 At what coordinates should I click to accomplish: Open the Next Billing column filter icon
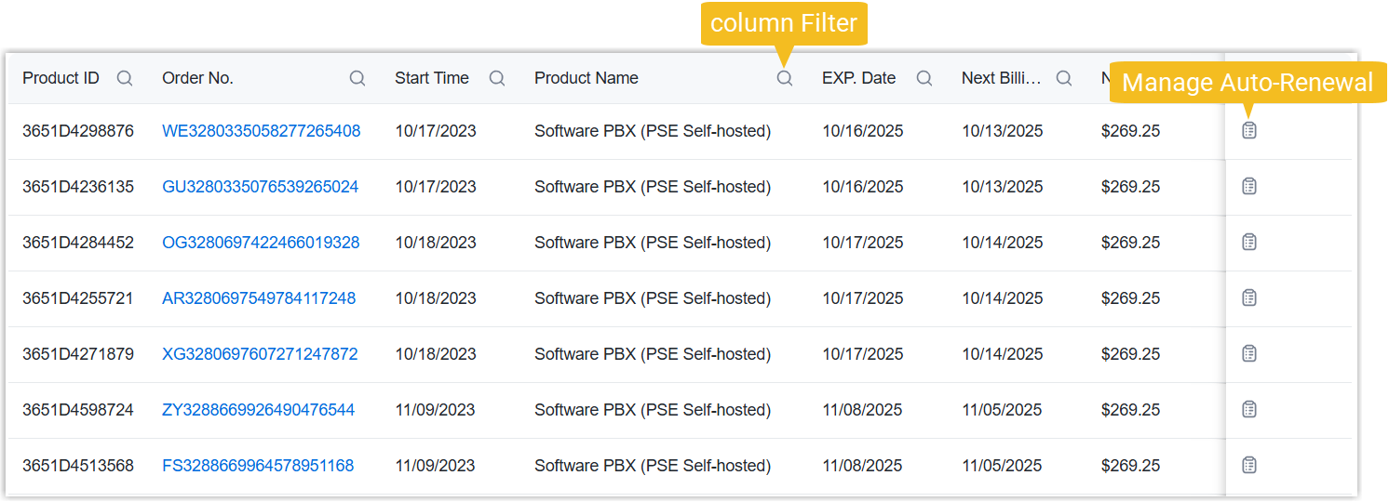[x=1064, y=79]
